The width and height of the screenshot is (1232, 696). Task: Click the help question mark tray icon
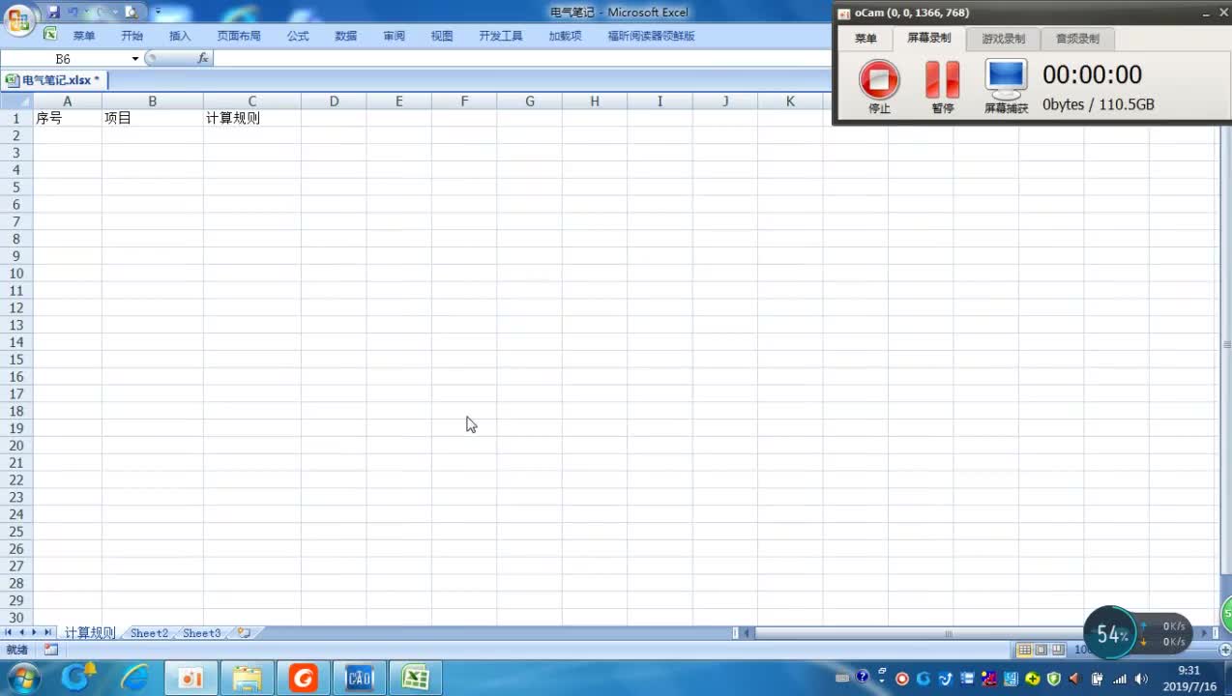[863, 678]
